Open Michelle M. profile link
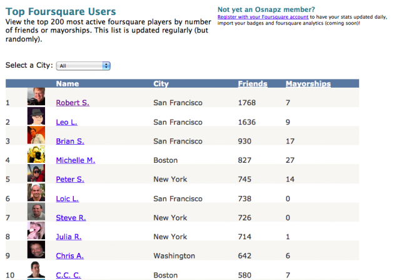The width and height of the screenshot is (394, 280). 75,160
